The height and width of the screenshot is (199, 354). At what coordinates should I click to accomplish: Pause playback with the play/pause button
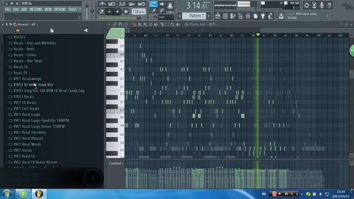coord(110,12)
